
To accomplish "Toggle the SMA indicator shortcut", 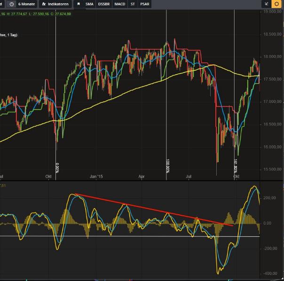I will click(x=89, y=4).
